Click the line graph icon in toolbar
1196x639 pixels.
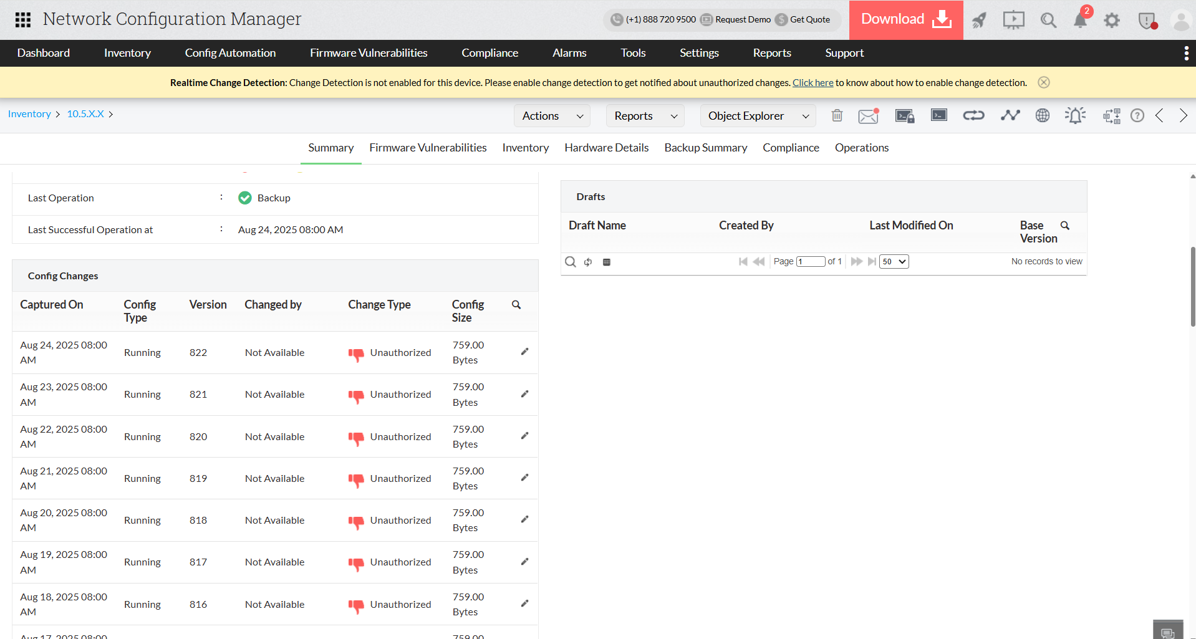click(x=1010, y=115)
